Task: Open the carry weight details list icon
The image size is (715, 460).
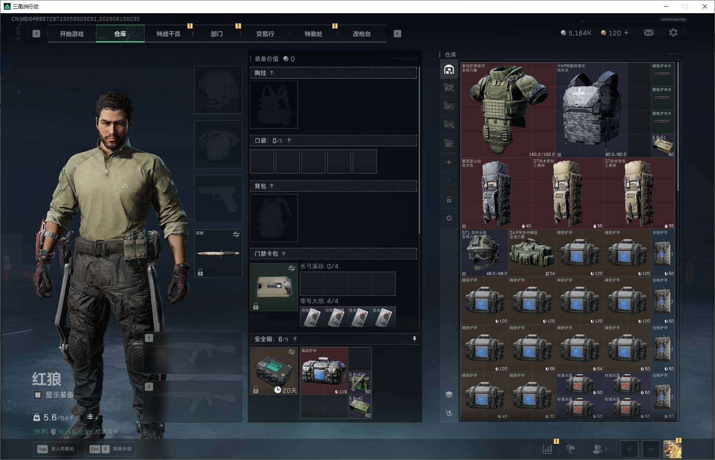Action: pos(90,417)
